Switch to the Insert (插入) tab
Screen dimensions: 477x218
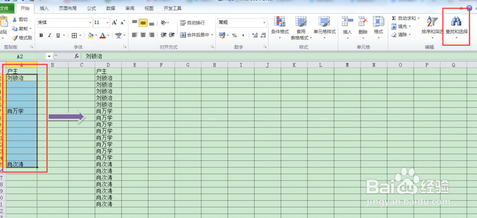pyautogui.click(x=44, y=9)
